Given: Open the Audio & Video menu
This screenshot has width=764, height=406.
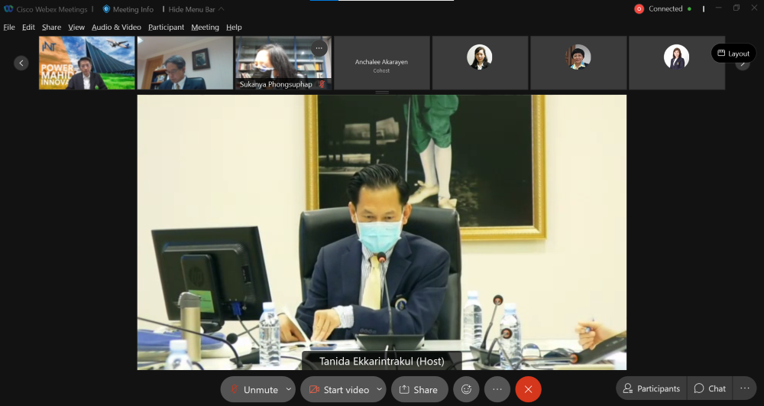Looking at the screenshot, I should [x=116, y=27].
